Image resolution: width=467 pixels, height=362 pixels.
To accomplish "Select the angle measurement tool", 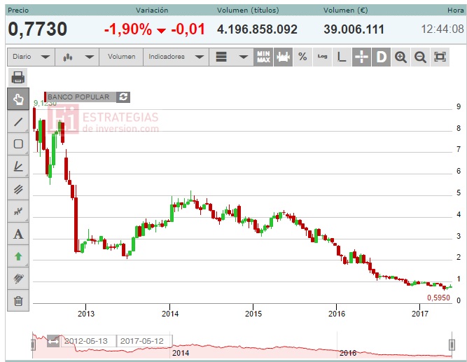I will point(18,166).
